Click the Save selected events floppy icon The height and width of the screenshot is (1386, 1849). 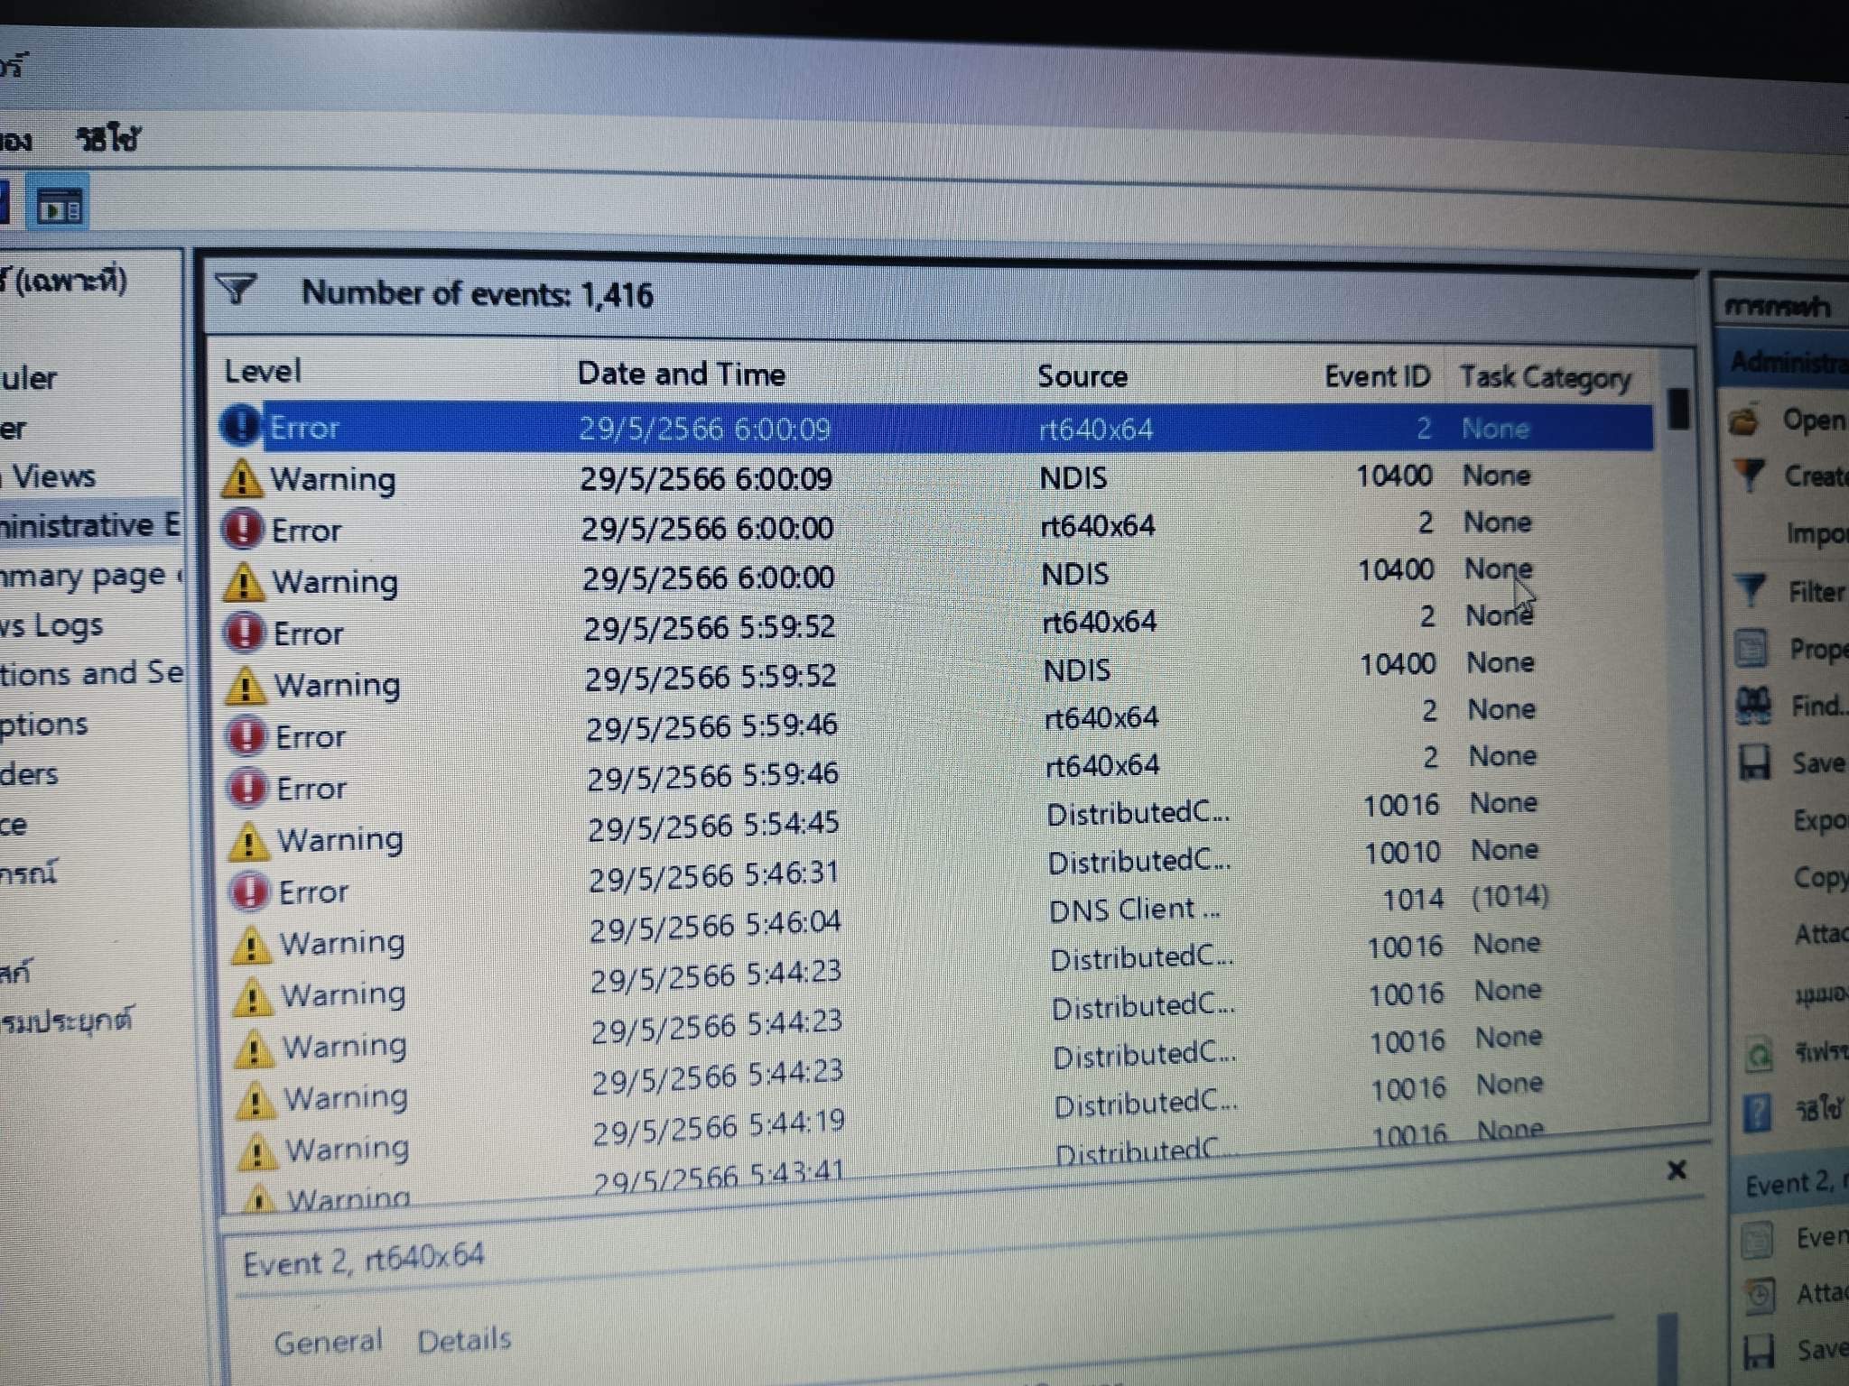pyautogui.click(x=1758, y=1352)
